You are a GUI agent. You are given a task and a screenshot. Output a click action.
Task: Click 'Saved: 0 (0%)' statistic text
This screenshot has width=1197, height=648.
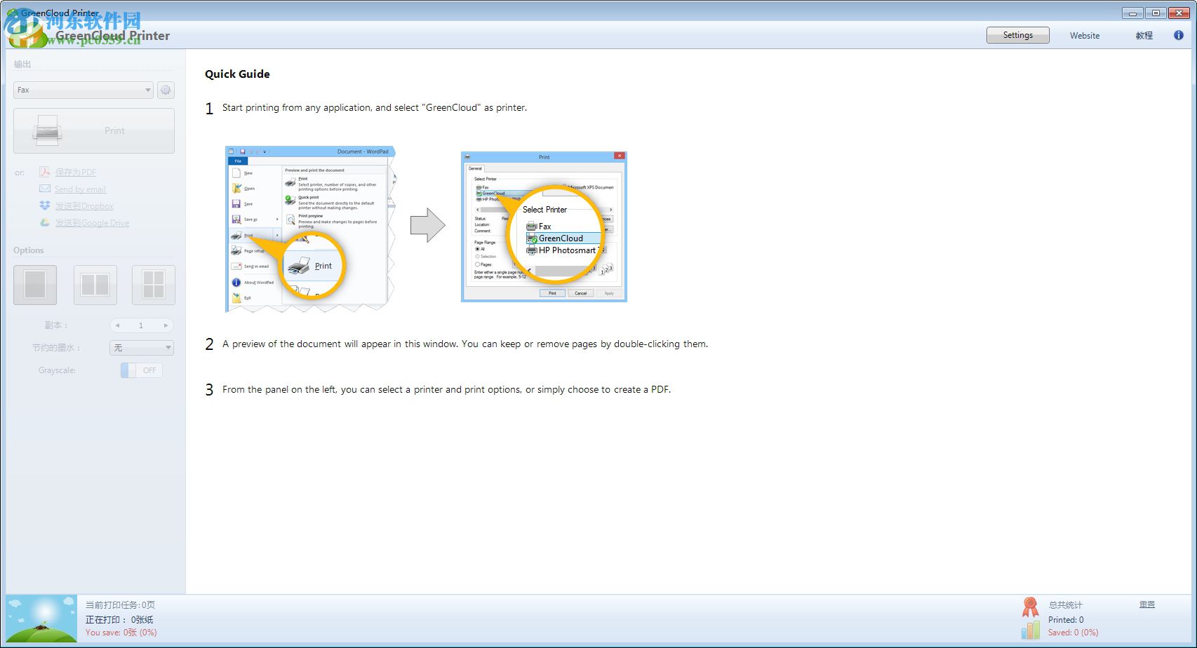point(1074,633)
